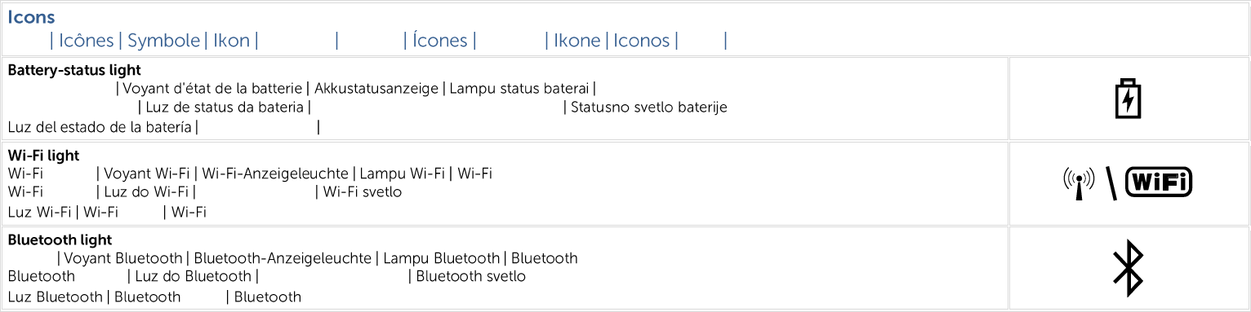Click "Luz del estado de la batería" text
Viewport: 1251px width, 312px height.
click(x=100, y=127)
